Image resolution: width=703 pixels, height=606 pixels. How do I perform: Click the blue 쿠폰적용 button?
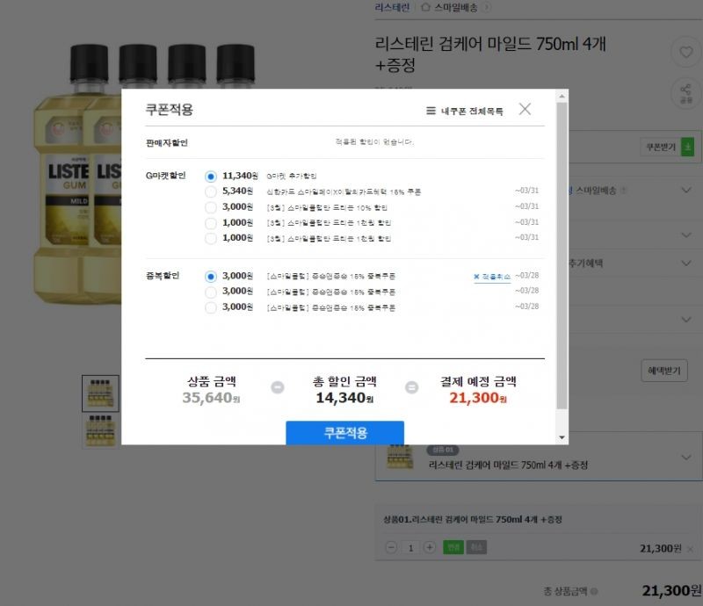tap(344, 432)
